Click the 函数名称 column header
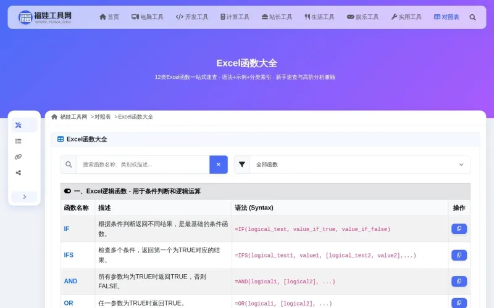The width and height of the screenshot is (494, 308). pos(76,208)
